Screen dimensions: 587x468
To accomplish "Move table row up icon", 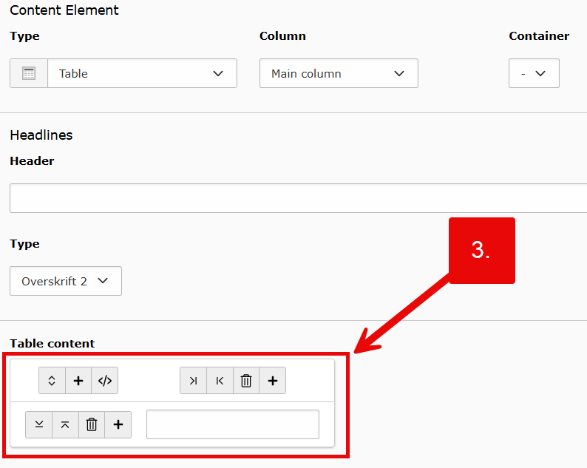I will 65,424.
